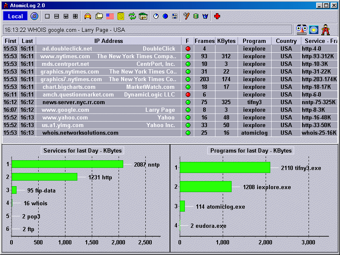Click the red figure icon at toolbar right
Screen dimensions: 340x255
[x=326, y=30]
